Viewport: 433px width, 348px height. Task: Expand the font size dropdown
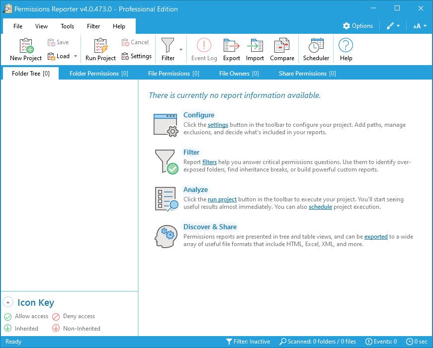click(x=420, y=26)
